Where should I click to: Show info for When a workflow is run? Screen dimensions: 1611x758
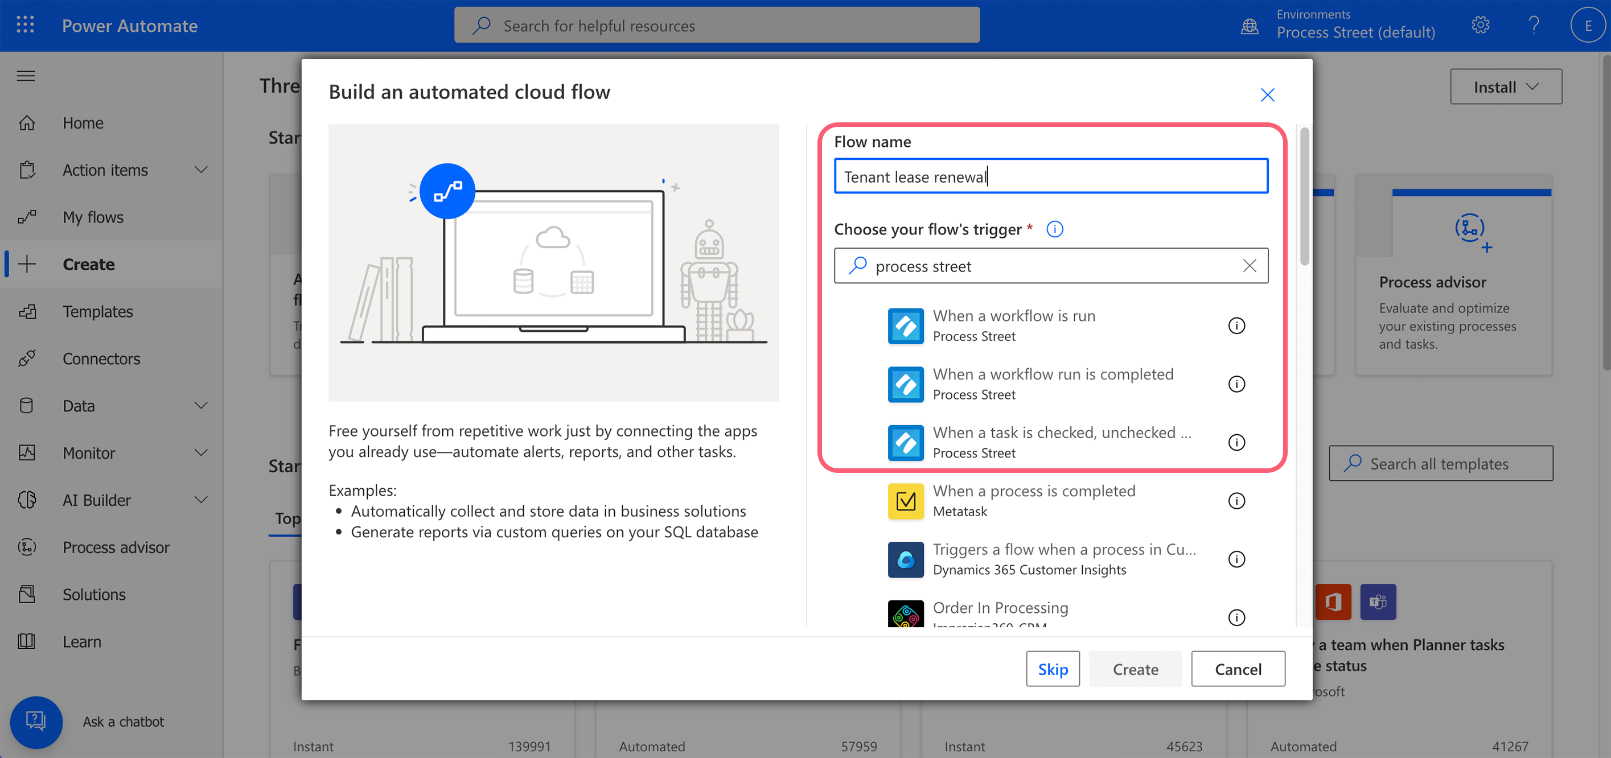[1236, 326]
